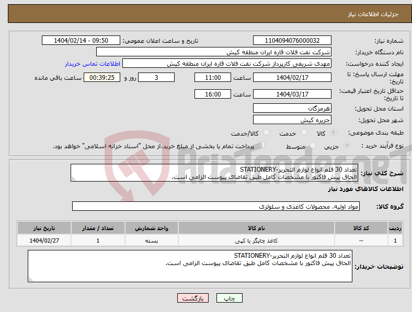Click the اطلاعات کالاهای مورد نیاز heading

click(x=365, y=189)
